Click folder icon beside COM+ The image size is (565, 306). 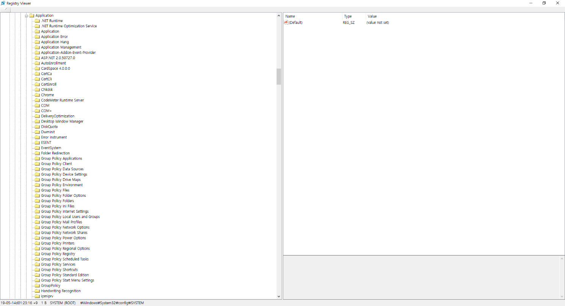[x=37, y=111]
